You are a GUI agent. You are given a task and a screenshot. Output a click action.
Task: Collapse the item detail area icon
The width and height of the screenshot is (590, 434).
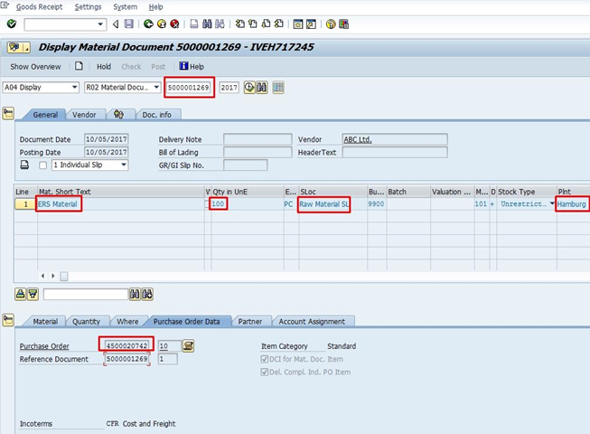(x=8, y=320)
